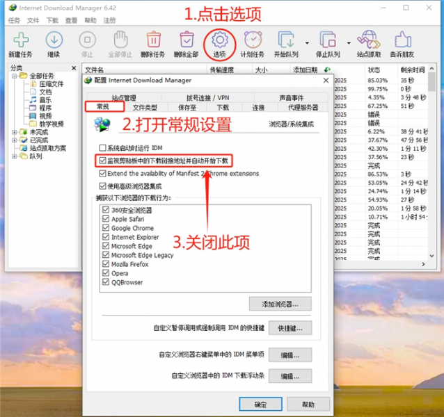The width and height of the screenshot is (444, 417).
Task: Click the 快捷键... button
Action: (x=290, y=328)
